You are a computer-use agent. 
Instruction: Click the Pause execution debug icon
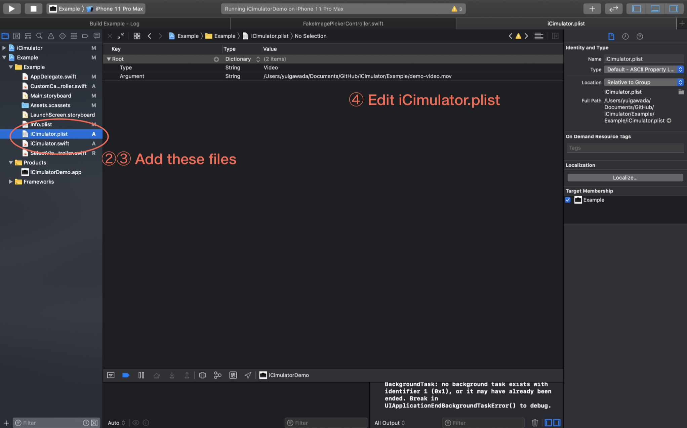pyautogui.click(x=141, y=375)
